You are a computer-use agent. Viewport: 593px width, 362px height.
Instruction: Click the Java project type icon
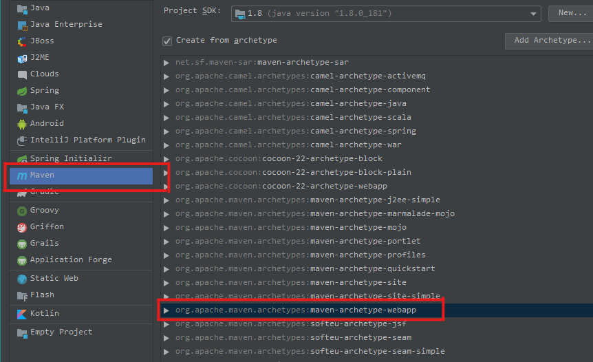point(22,9)
